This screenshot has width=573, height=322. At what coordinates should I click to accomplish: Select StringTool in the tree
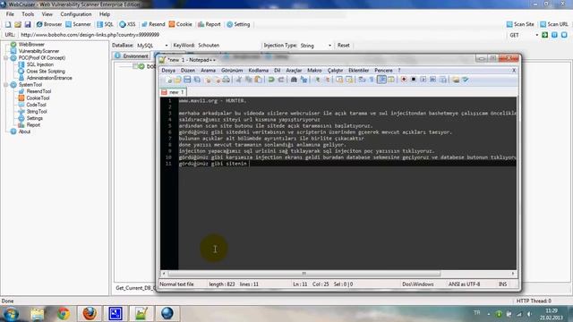tap(37, 111)
